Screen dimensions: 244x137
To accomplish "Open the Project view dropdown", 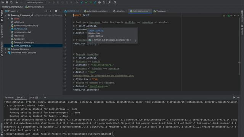I will point(12,11).
